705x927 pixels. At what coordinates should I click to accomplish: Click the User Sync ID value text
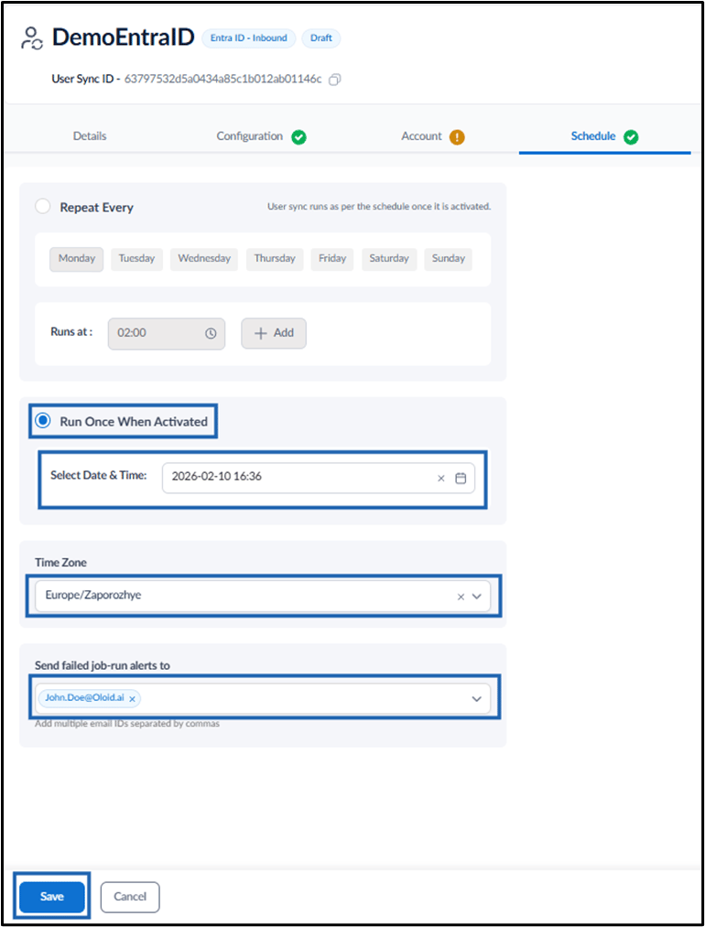click(223, 80)
